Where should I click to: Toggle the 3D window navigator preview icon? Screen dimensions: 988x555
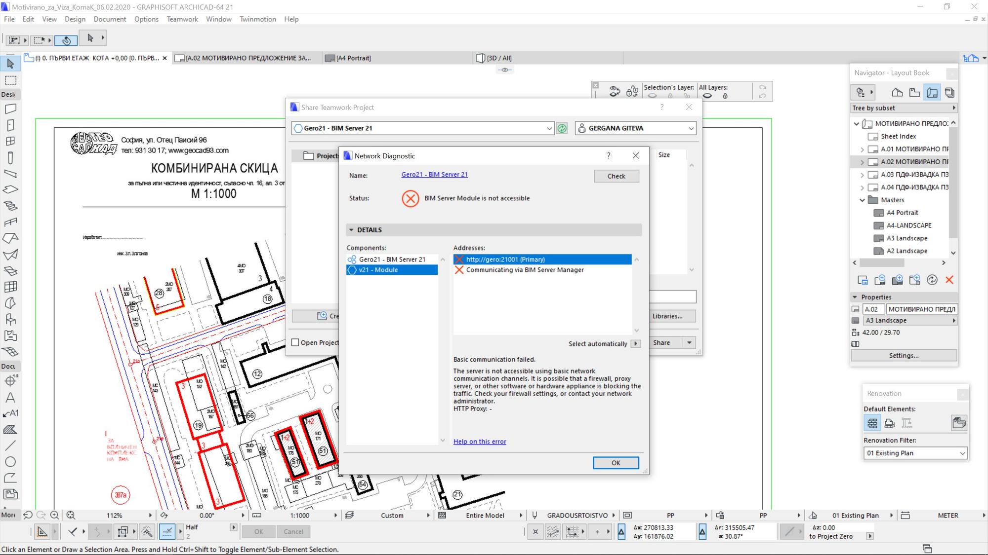click(x=971, y=58)
